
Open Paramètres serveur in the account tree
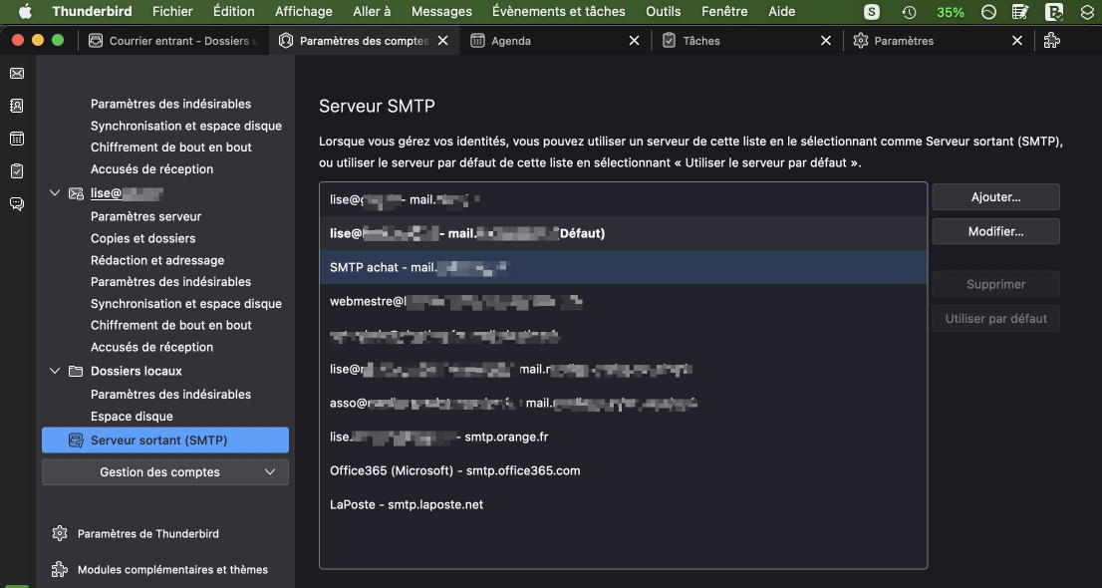pos(145,216)
